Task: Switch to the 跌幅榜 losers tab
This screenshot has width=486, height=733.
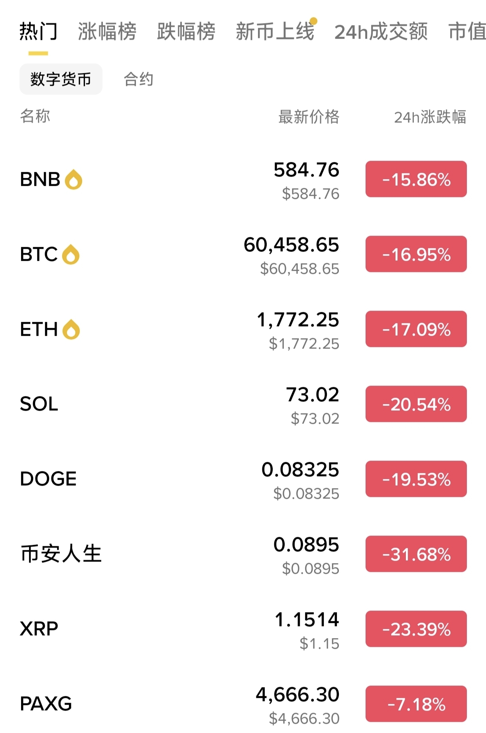Action: point(186,32)
